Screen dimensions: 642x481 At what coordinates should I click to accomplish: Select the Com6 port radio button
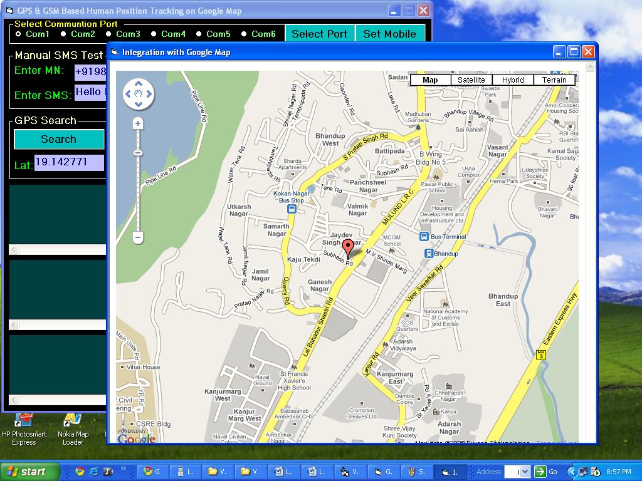tap(244, 34)
